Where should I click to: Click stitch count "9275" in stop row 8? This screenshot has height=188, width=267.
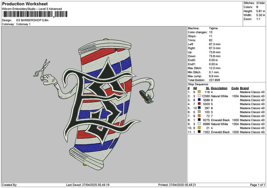point(206,120)
